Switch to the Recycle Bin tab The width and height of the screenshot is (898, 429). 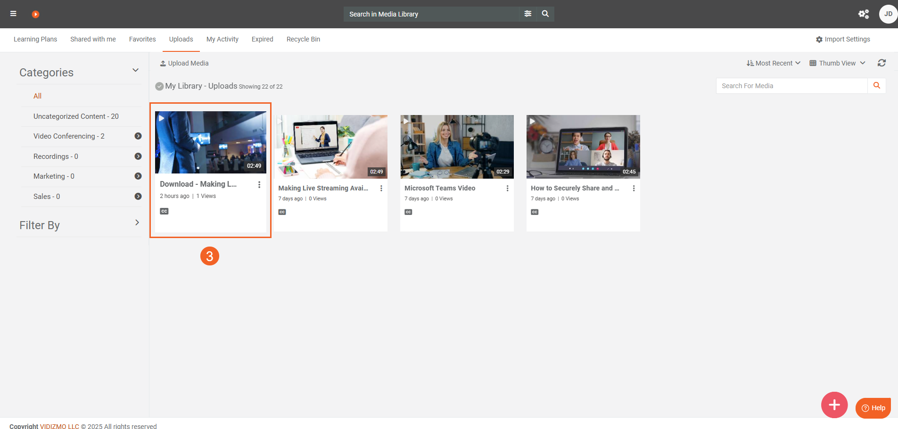click(303, 39)
